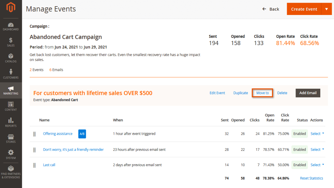Image resolution: width=334 pixels, height=188 pixels.
Task: Open the Content sidebar menu
Action: (x=11, y=106)
